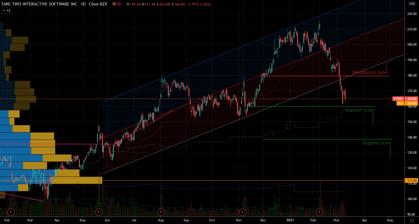Open the earnings marker for February 2021
This screenshot has height=224, width=419.
coord(319,212)
